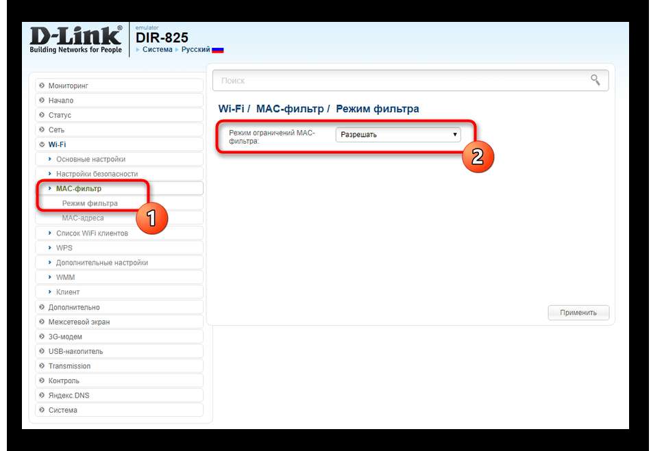
Task: Click the DIR-825 model title
Action: coord(162,38)
